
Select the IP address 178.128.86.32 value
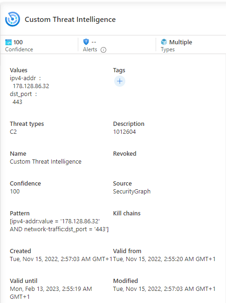[31, 86]
